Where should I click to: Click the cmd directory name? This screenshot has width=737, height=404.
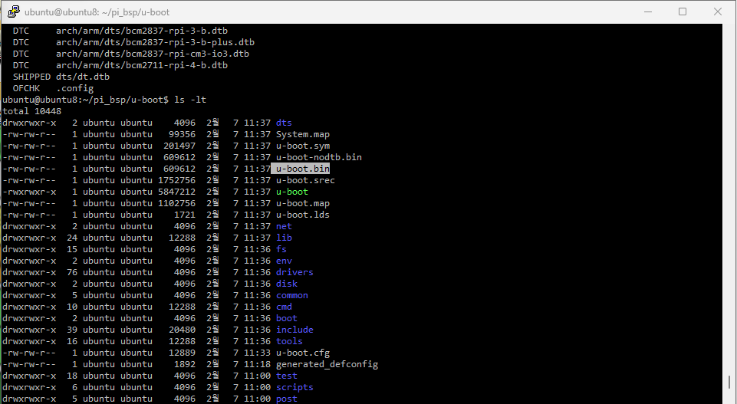tap(284, 307)
